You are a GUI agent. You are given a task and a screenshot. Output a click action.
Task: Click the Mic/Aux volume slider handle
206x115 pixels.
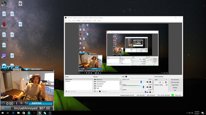tap(144, 87)
